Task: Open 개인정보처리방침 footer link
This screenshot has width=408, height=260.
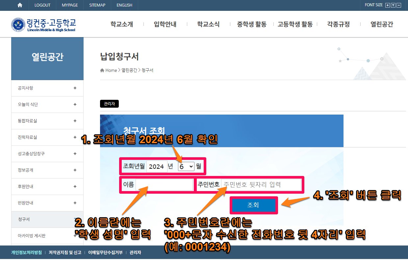Action: [26, 253]
